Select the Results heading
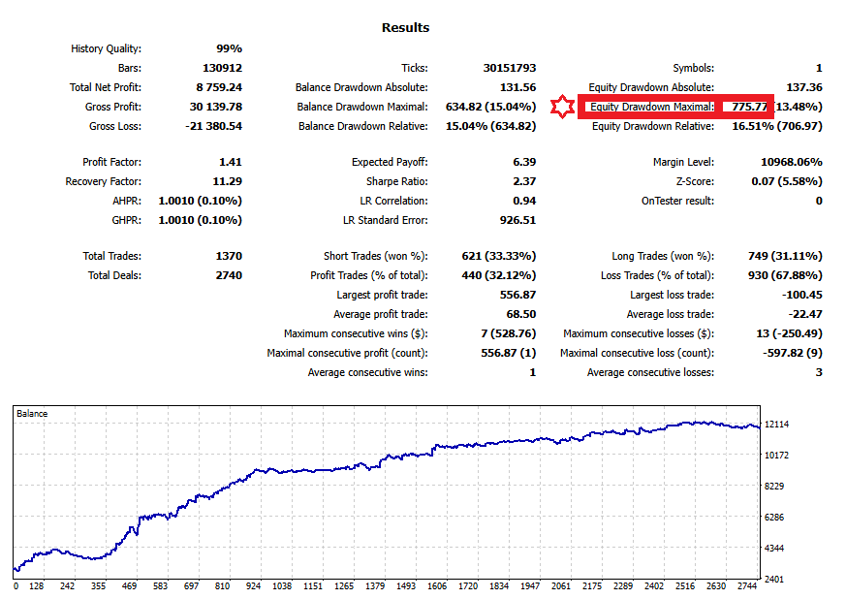The image size is (846, 599). click(x=408, y=28)
